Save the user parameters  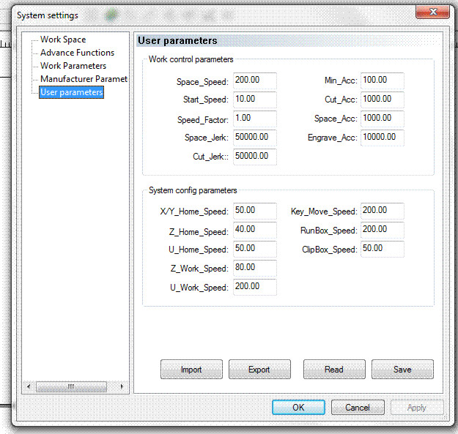tap(402, 370)
